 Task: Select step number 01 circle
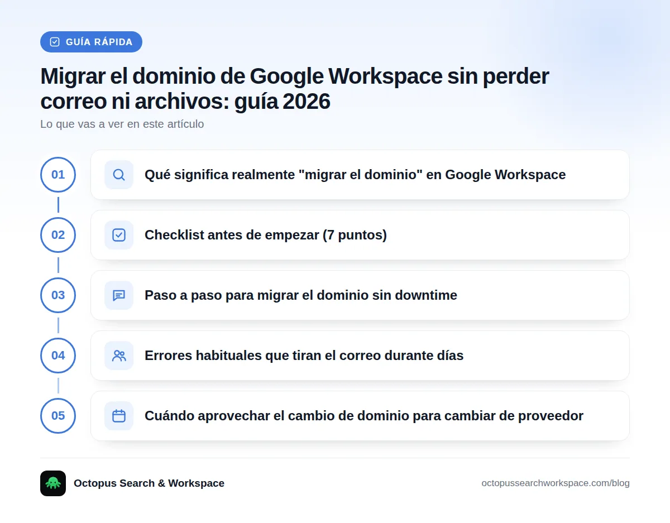point(58,175)
